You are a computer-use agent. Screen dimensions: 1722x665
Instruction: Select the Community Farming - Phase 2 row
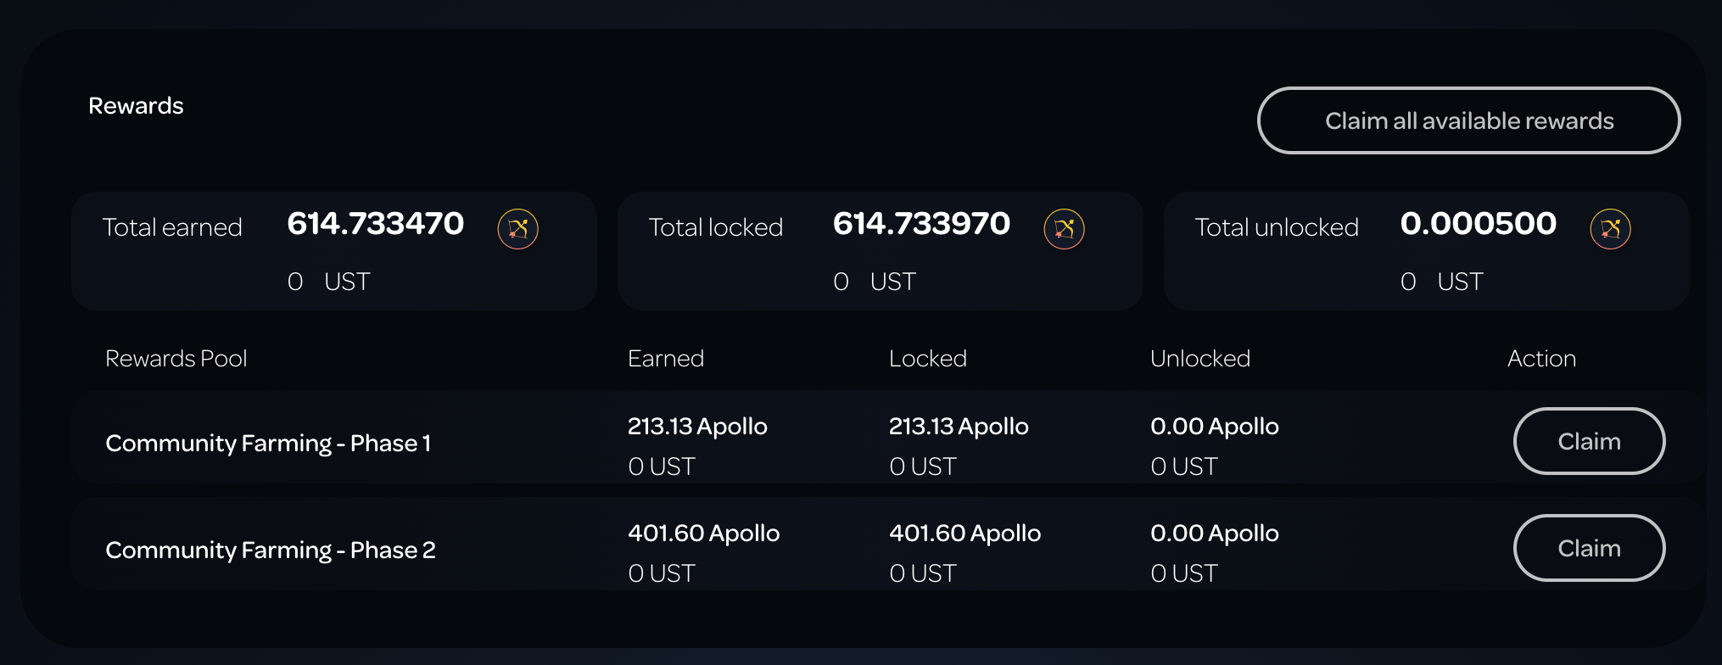[x=888, y=545]
